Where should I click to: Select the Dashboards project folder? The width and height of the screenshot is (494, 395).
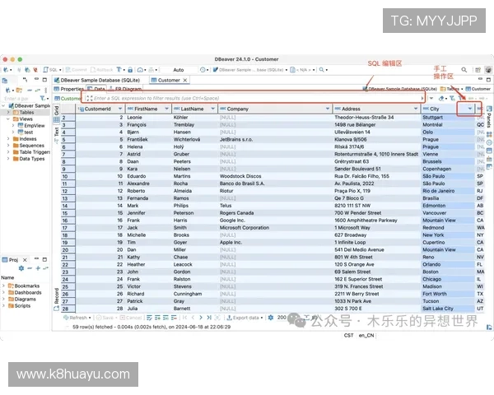click(25, 293)
